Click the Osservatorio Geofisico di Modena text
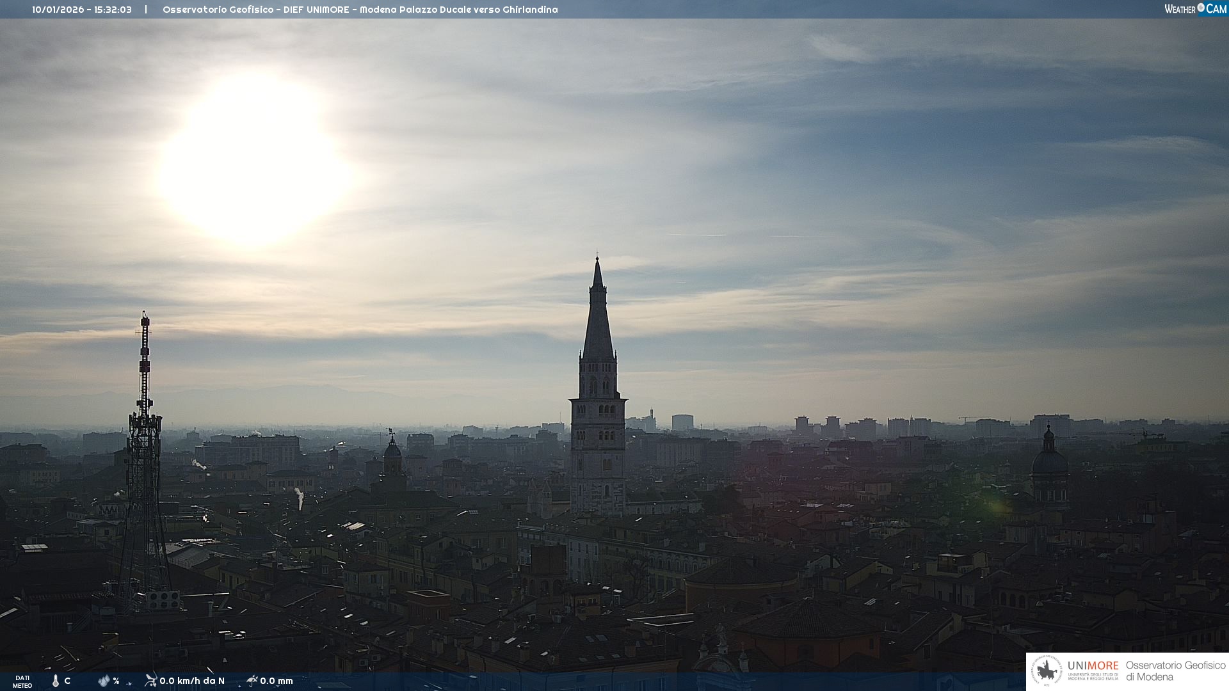Screen dimensions: 1229x691 (x=1175, y=671)
